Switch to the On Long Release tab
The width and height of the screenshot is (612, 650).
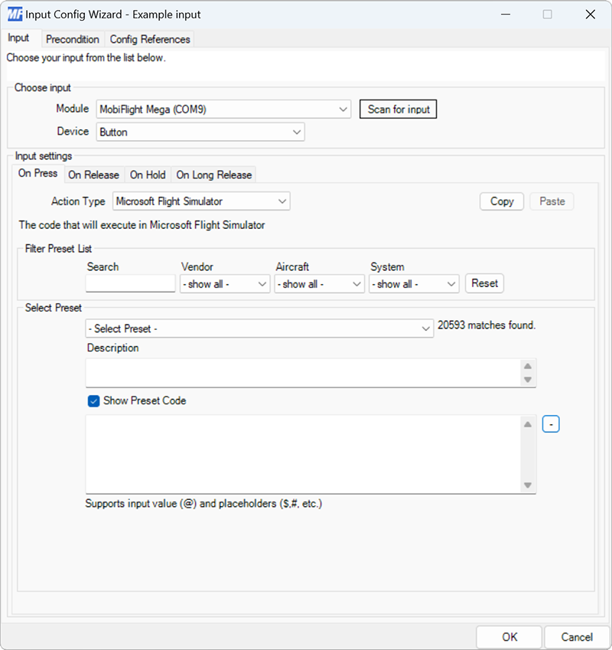coord(213,175)
